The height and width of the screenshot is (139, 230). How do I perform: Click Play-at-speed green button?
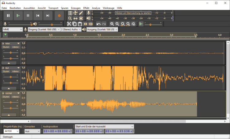pos(141,24)
